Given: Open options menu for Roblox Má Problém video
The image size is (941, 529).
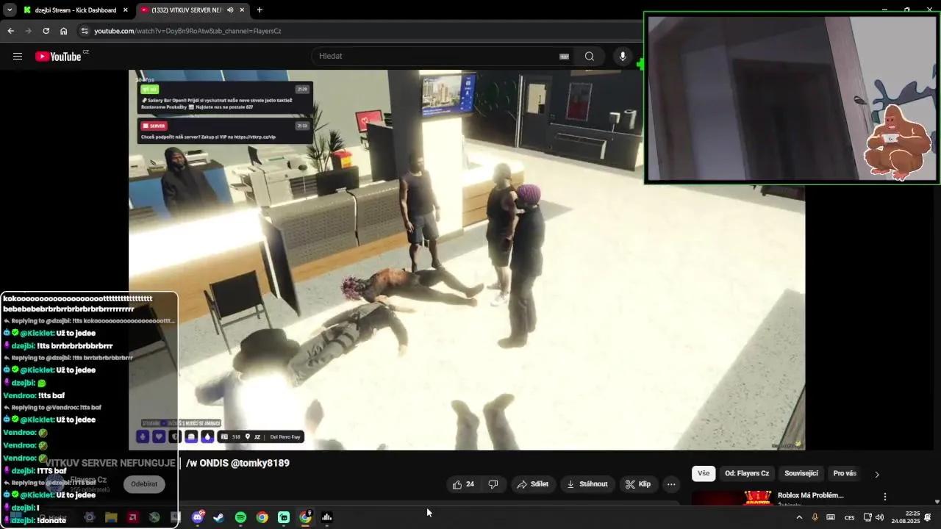Looking at the screenshot, I should [x=885, y=497].
